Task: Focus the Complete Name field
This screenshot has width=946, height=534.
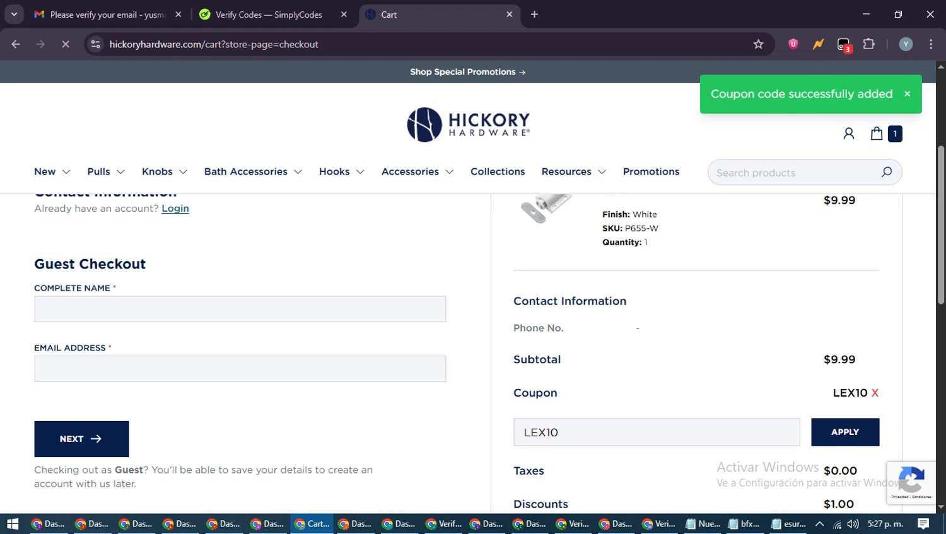Action: click(240, 309)
